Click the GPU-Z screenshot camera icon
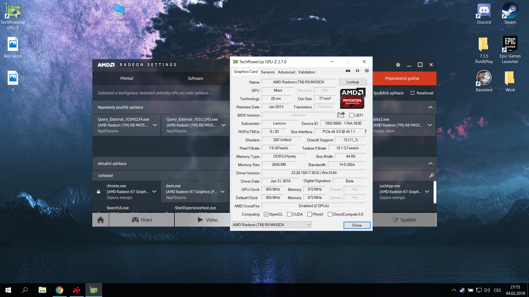The width and height of the screenshot is (529, 297). click(x=348, y=71)
